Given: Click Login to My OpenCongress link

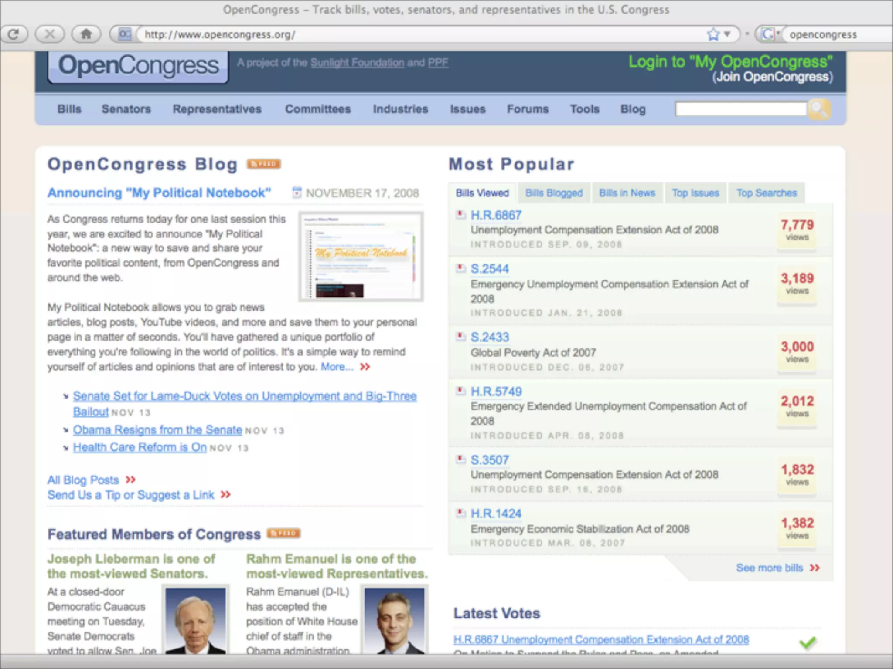Looking at the screenshot, I should tap(730, 61).
